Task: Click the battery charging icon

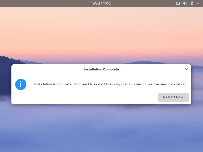Action: point(192,3)
